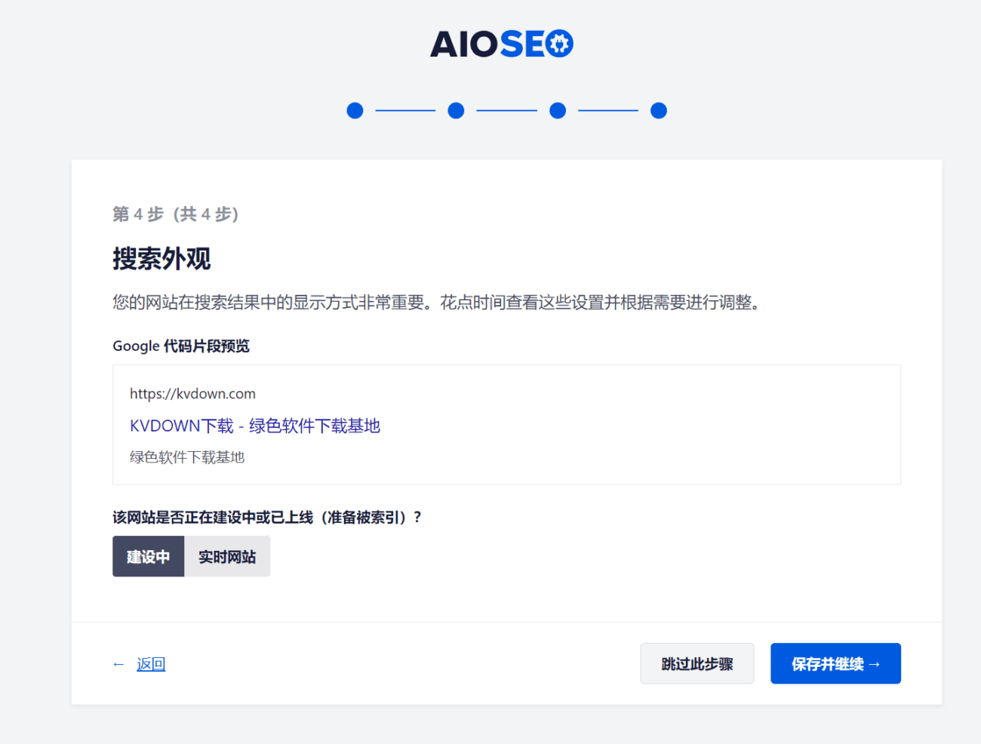
Task: Click the URL https://kvdown.com in the preview
Action: click(192, 393)
